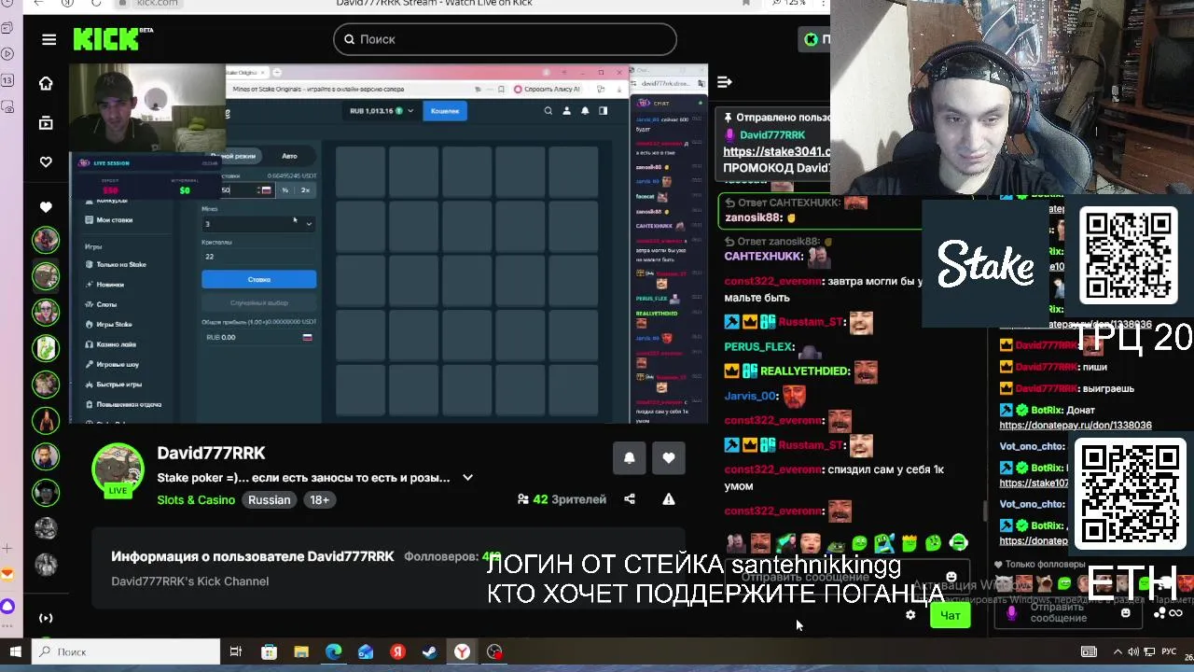Click the 2× bet multiplier button
The height and width of the screenshot is (672, 1194).
305,190
